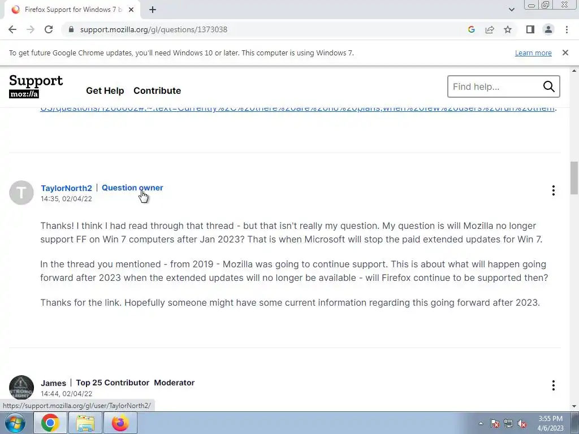Screen dimensions: 579x434
Task: Click the taskbar clock 3:55 PM
Action: point(550,423)
